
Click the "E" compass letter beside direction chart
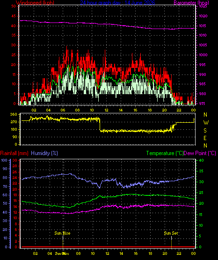click(x=205, y=138)
